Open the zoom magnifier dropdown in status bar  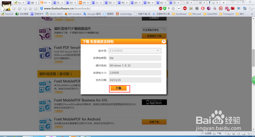[x=250, y=133]
